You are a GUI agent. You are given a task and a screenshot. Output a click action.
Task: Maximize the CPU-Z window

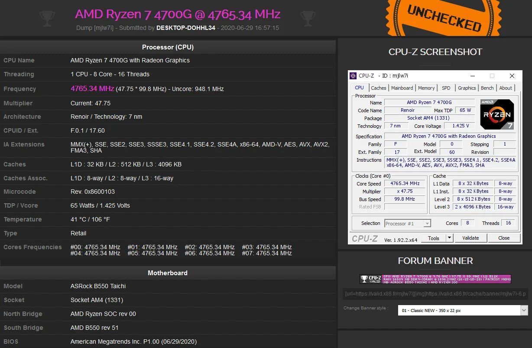[492, 76]
